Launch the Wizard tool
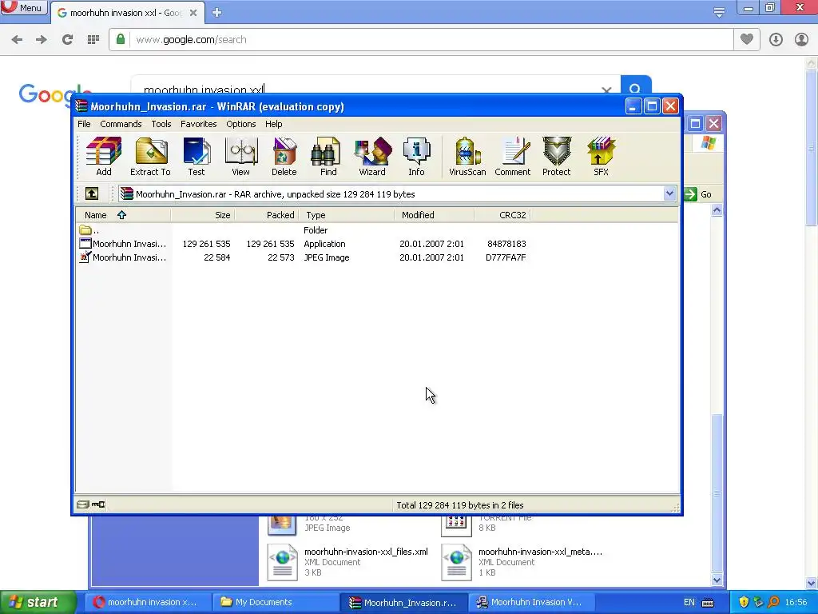Screen dimensions: 818x614 coord(372,156)
